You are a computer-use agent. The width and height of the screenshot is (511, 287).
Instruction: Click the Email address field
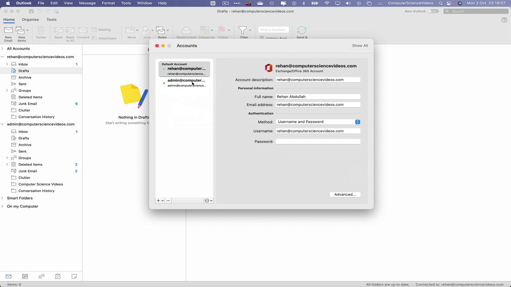pos(318,104)
